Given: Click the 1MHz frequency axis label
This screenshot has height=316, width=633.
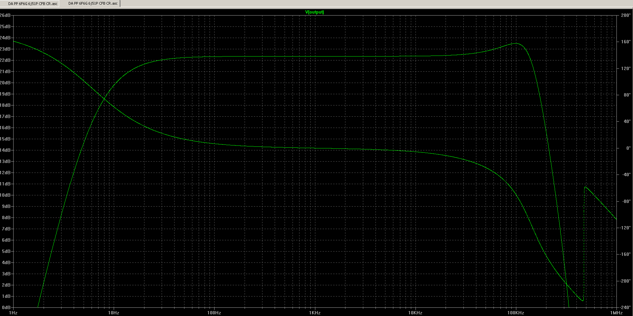Looking at the screenshot, I should (616, 313).
